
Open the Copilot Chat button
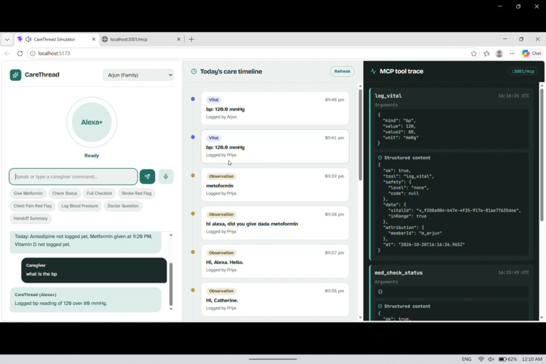531,54
